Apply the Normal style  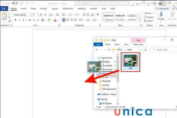[x=109, y=17]
